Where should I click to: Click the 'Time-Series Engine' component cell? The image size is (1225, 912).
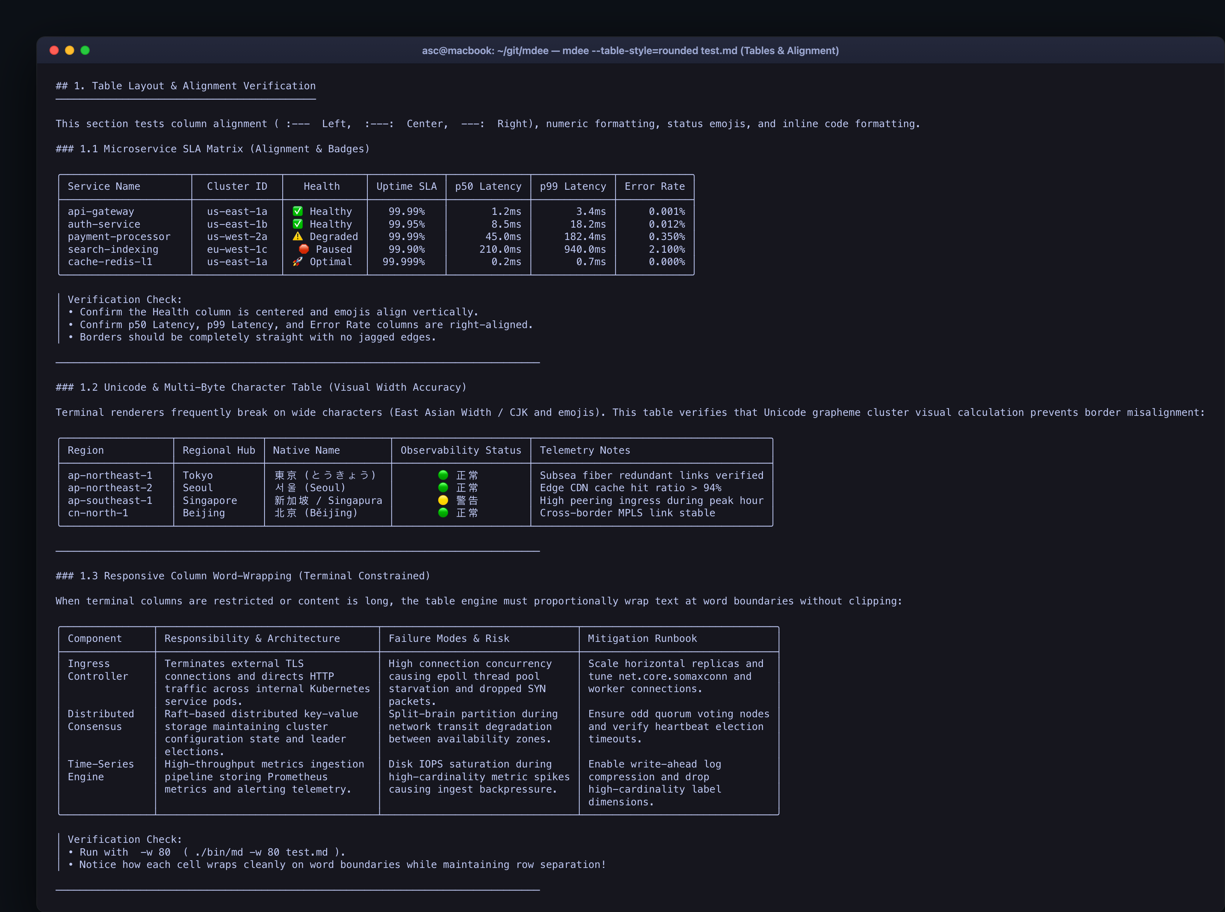tap(101, 770)
